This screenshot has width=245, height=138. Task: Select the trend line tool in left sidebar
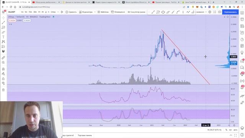(3, 23)
